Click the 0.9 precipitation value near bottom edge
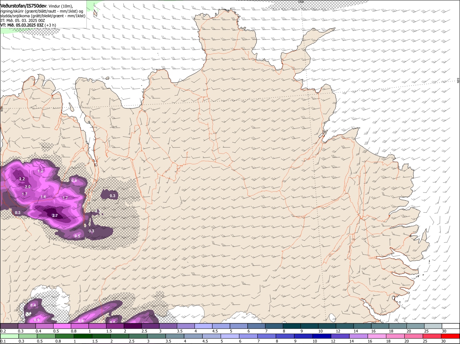The image size is (460, 344). click(37, 320)
